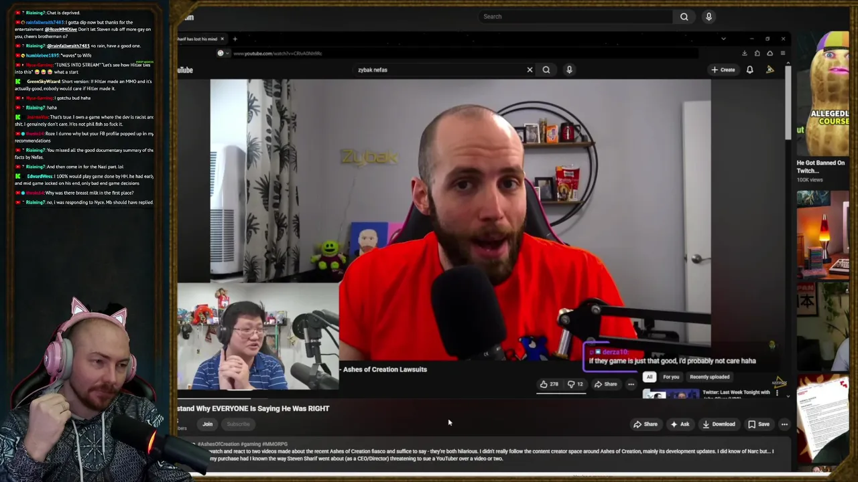Click video title 'EVERYONE Is Saying He Was RIGHT'
Image resolution: width=858 pixels, height=482 pixels.
(253, 408)
